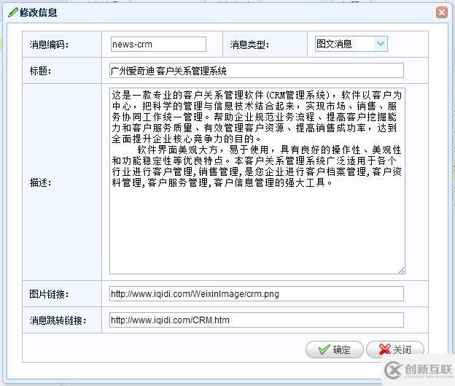Click the 消息编码 label
455x386 pixels.
[49, 45]
